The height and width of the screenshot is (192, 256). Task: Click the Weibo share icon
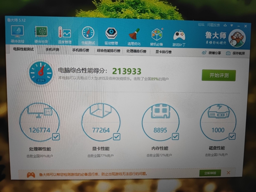204,53
